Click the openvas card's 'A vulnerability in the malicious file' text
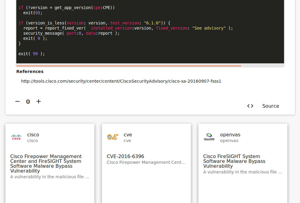This screenshot has height=203, width=300. pyautogui.click(x=243, y=172)
